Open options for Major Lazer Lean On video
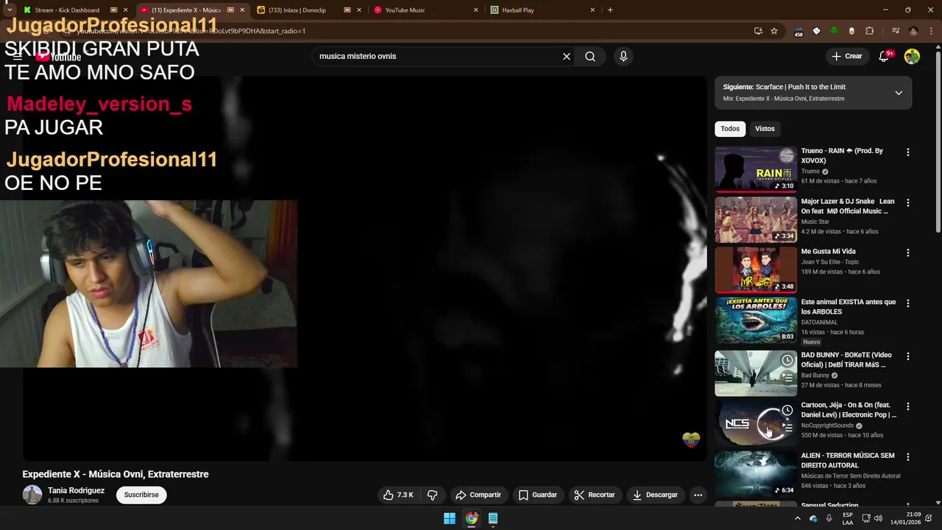 [x=907, y=202]
